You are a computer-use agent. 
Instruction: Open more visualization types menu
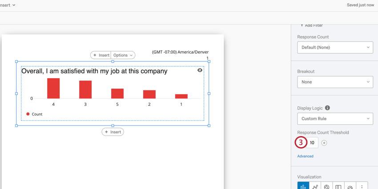(362, 186)
